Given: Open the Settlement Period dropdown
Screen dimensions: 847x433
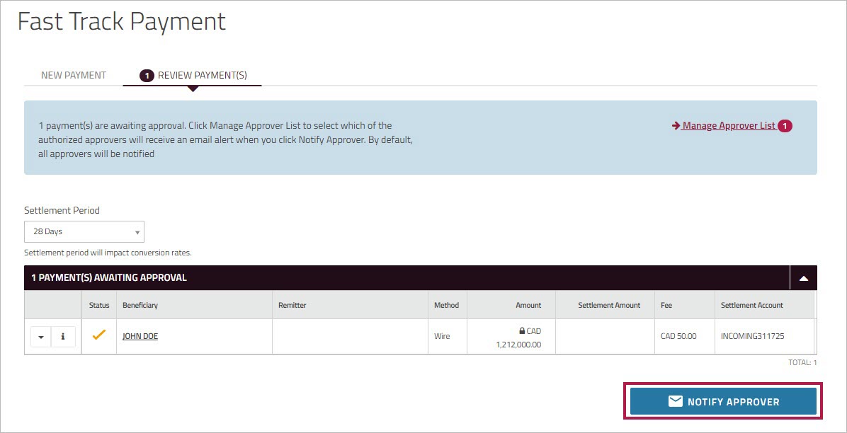Looking at the screenshot, I should click(84, 231).
